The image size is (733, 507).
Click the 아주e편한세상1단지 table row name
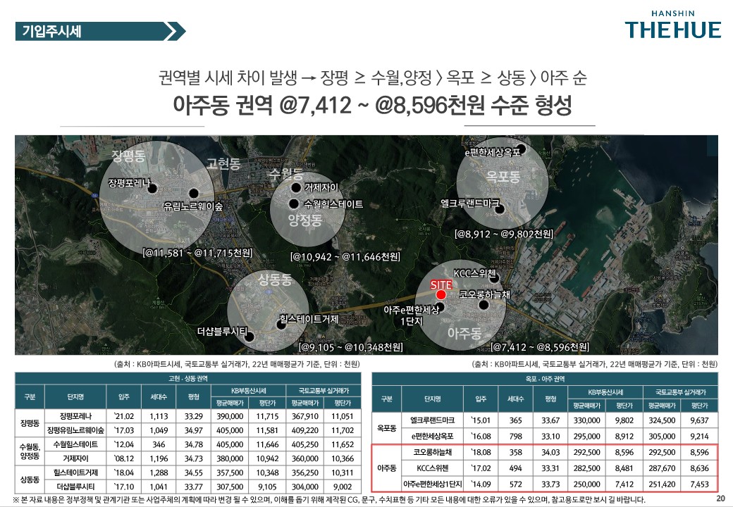[432, 484]
